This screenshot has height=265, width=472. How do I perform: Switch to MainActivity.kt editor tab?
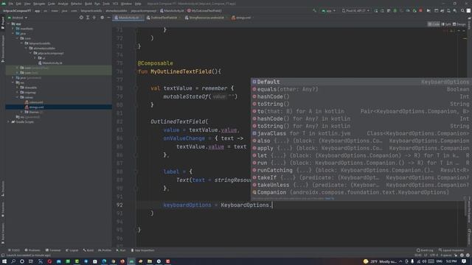(x=129, y=18)
